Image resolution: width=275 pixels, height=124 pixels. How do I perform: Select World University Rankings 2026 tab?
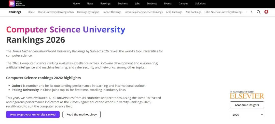56,12
